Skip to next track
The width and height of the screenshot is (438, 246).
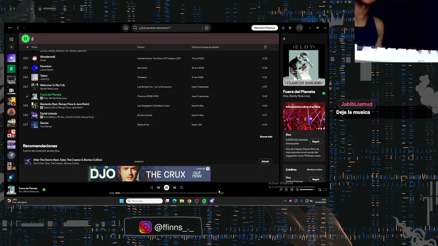(175, 188)
